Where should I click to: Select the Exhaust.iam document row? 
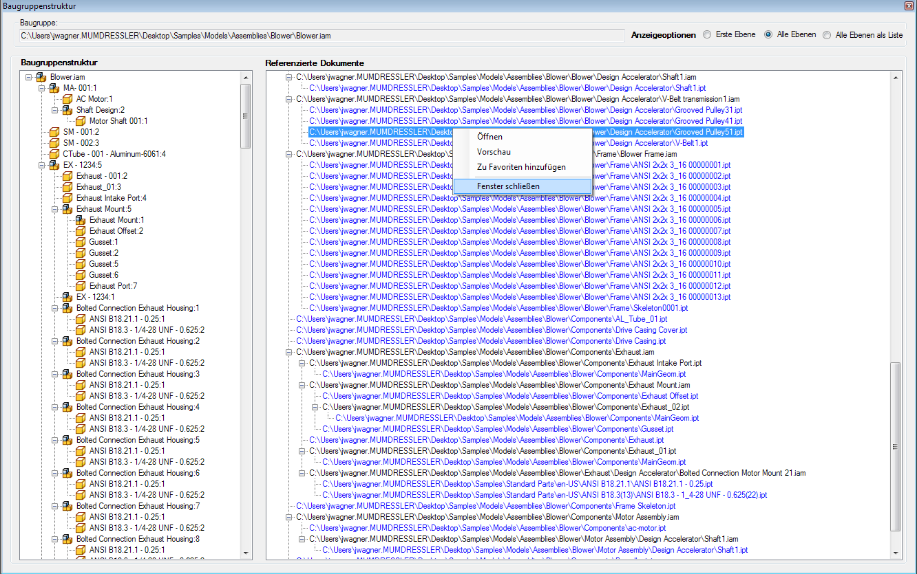pyautogui.click(x=475, y=352)
